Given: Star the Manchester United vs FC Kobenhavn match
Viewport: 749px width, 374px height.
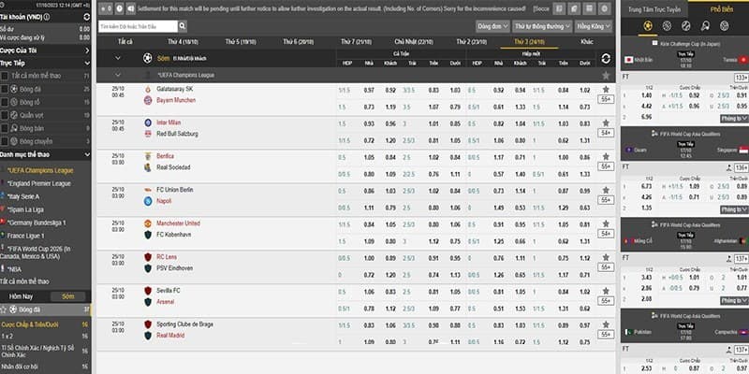Looking at the screenshot, I should click(606, 223).
